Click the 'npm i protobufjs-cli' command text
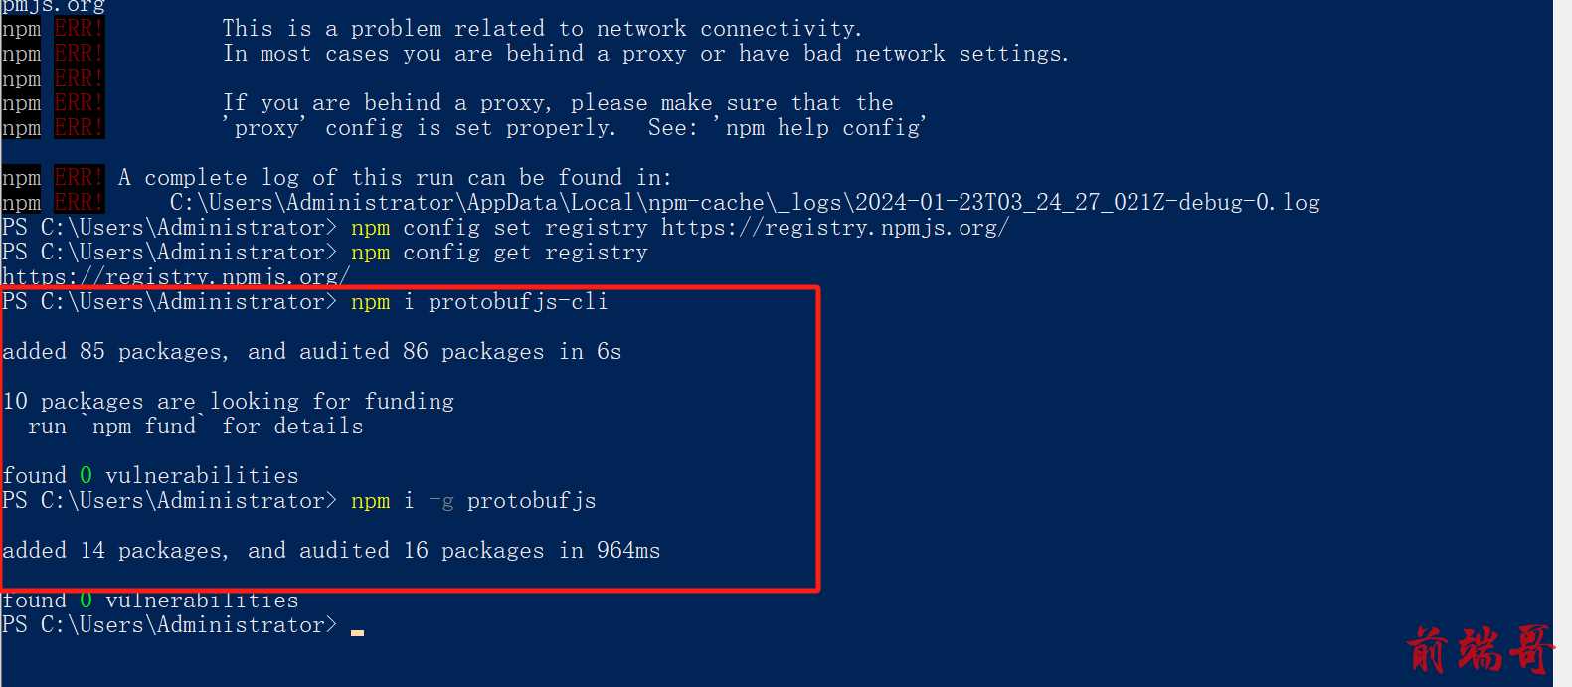 (479, 302)
